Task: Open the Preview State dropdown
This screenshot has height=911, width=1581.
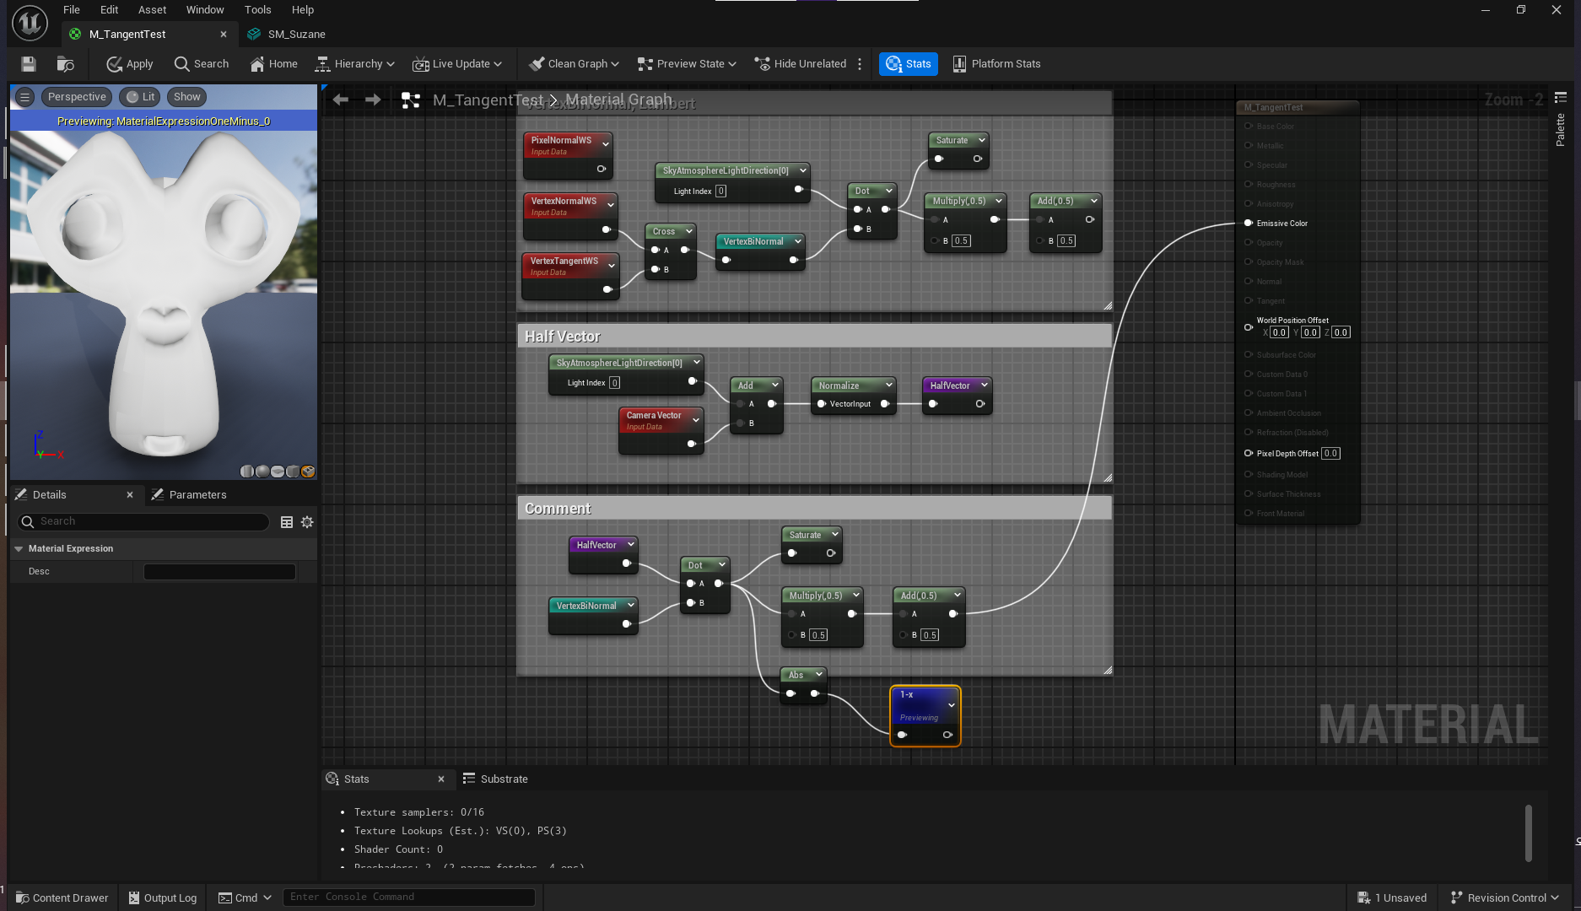Action: [687, 64]
